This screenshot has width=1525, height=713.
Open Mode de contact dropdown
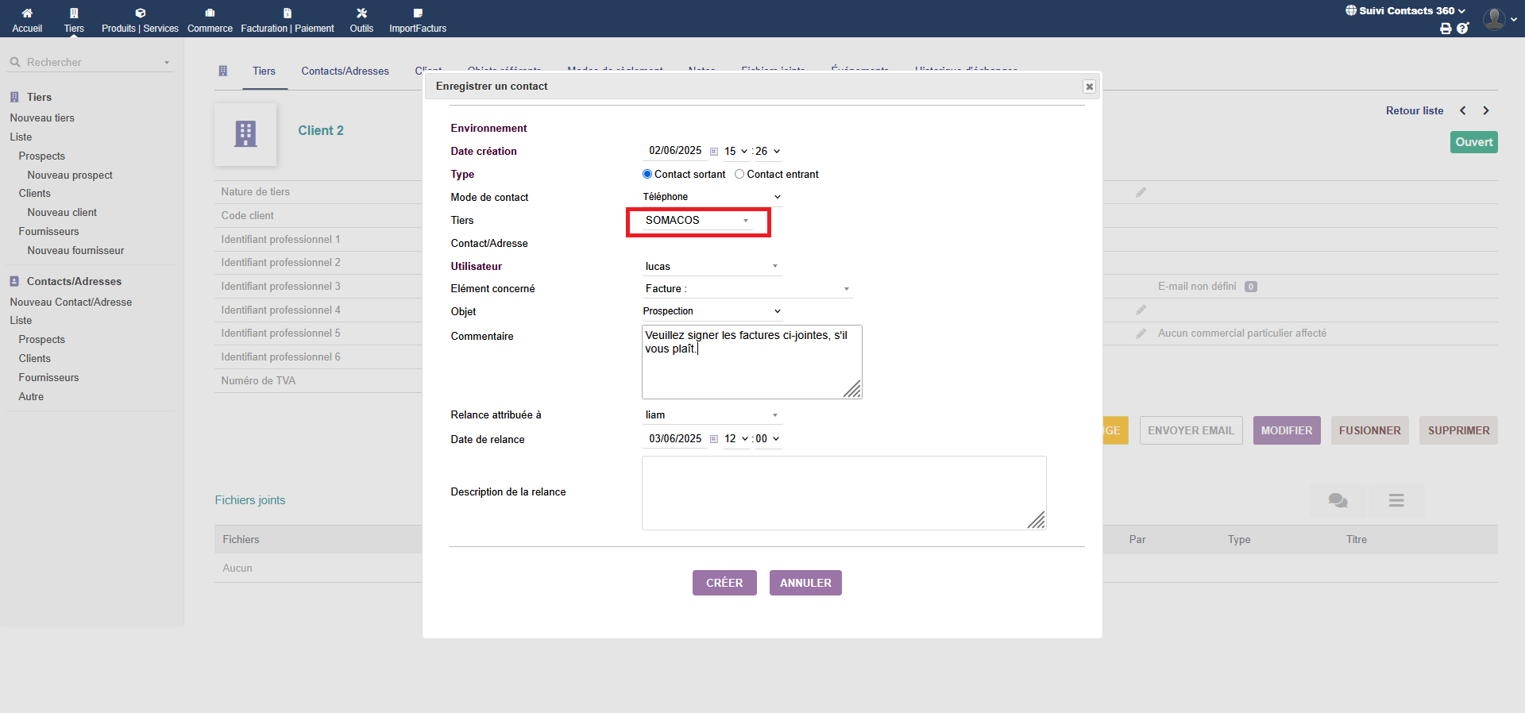click(x=712, y=197)
